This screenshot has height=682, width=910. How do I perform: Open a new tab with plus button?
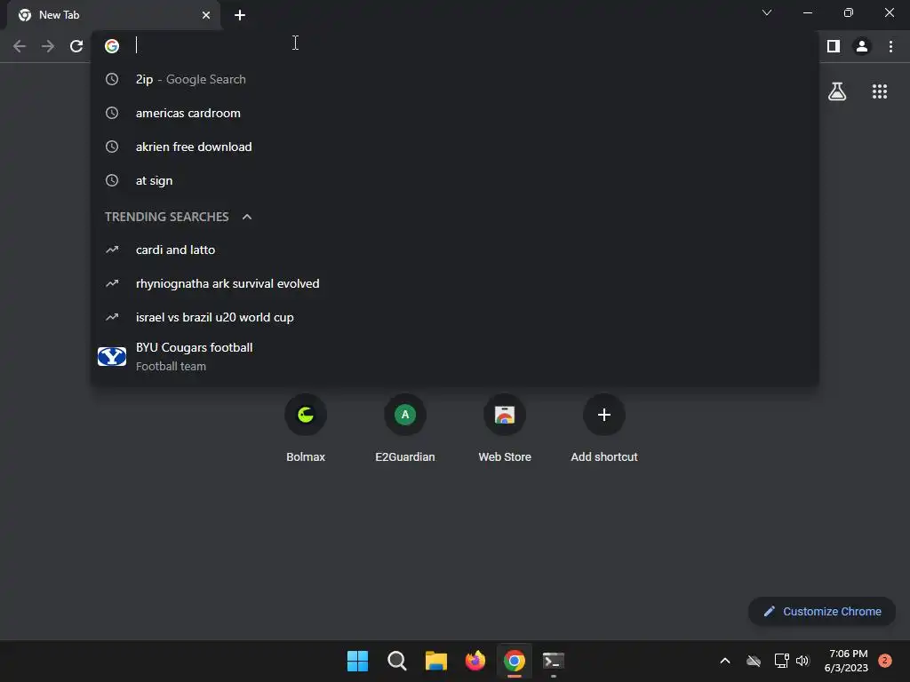pyautogui.click(x=240, y=15)
